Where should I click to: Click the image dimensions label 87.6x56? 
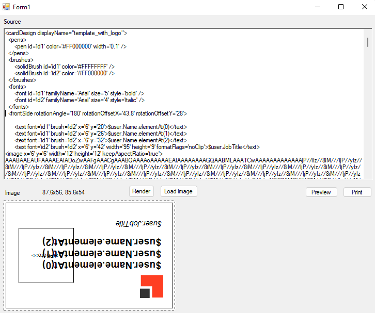64,192
